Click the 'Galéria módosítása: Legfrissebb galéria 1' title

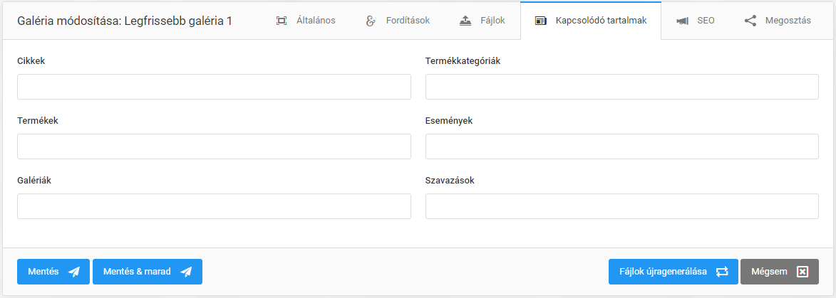point(124,21)
